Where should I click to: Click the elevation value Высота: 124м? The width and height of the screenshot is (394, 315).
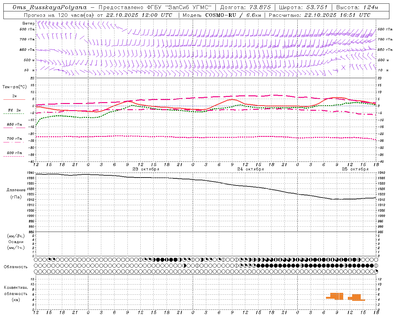click(x=357, y=7)
